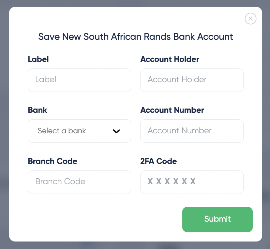This screenshot has height=249, width=270.
Task: Click the 2FA Code heading
Action: pos(158,161)
